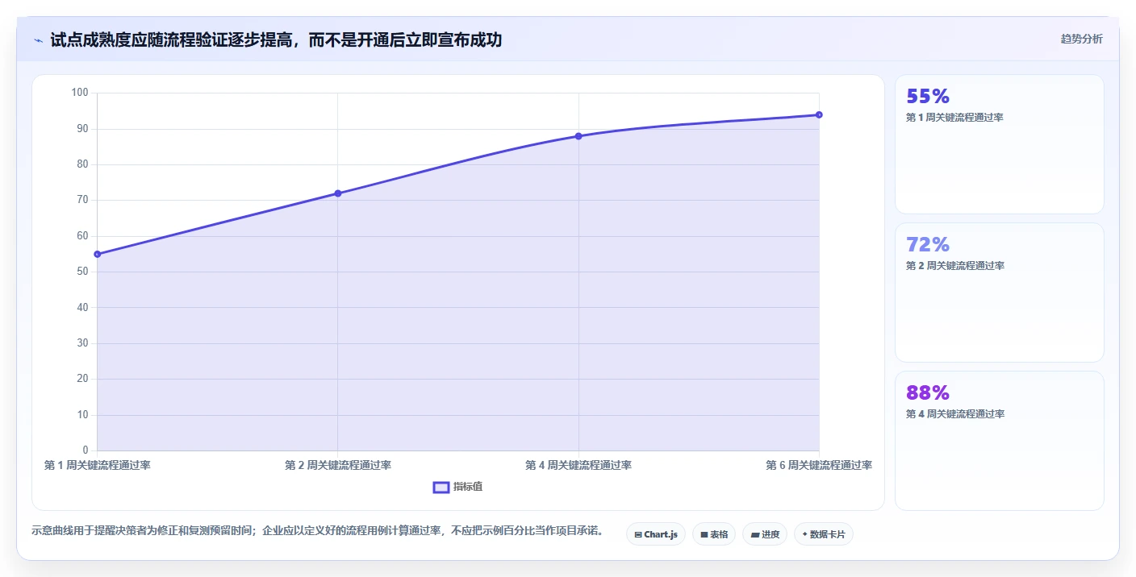Click the 第 1 周关键流程通过率 x-axis label
This screenshot has height=577, width=1136.
point(97,465)
